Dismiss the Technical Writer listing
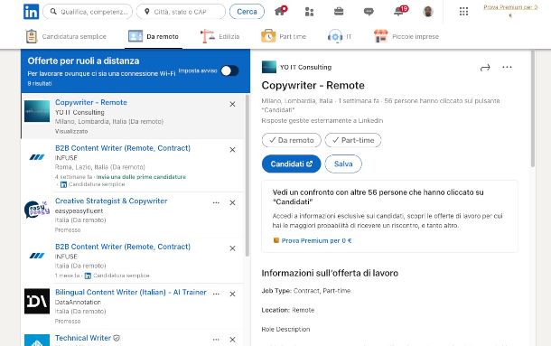551x346 pixels. coord(232,340)
